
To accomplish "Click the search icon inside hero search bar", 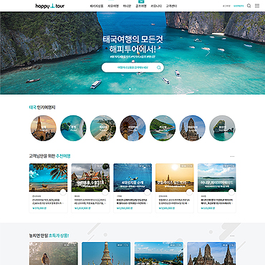I will (x=159, y=67).
